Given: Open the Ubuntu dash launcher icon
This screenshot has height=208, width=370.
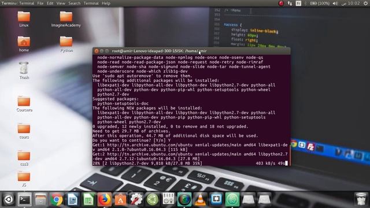Looking at the screenshot, I should coord(9,199).
